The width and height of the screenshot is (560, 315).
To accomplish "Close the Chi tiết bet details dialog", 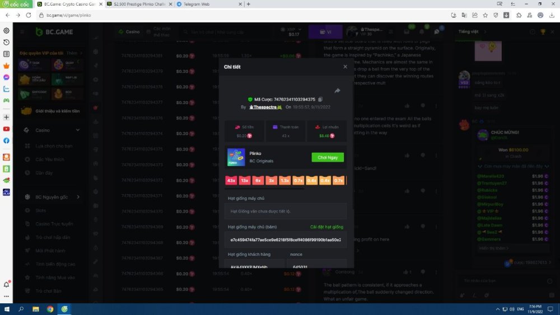I will [345, 67].
